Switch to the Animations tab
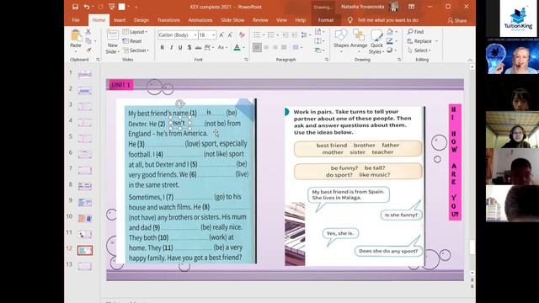 click(200, 20)
